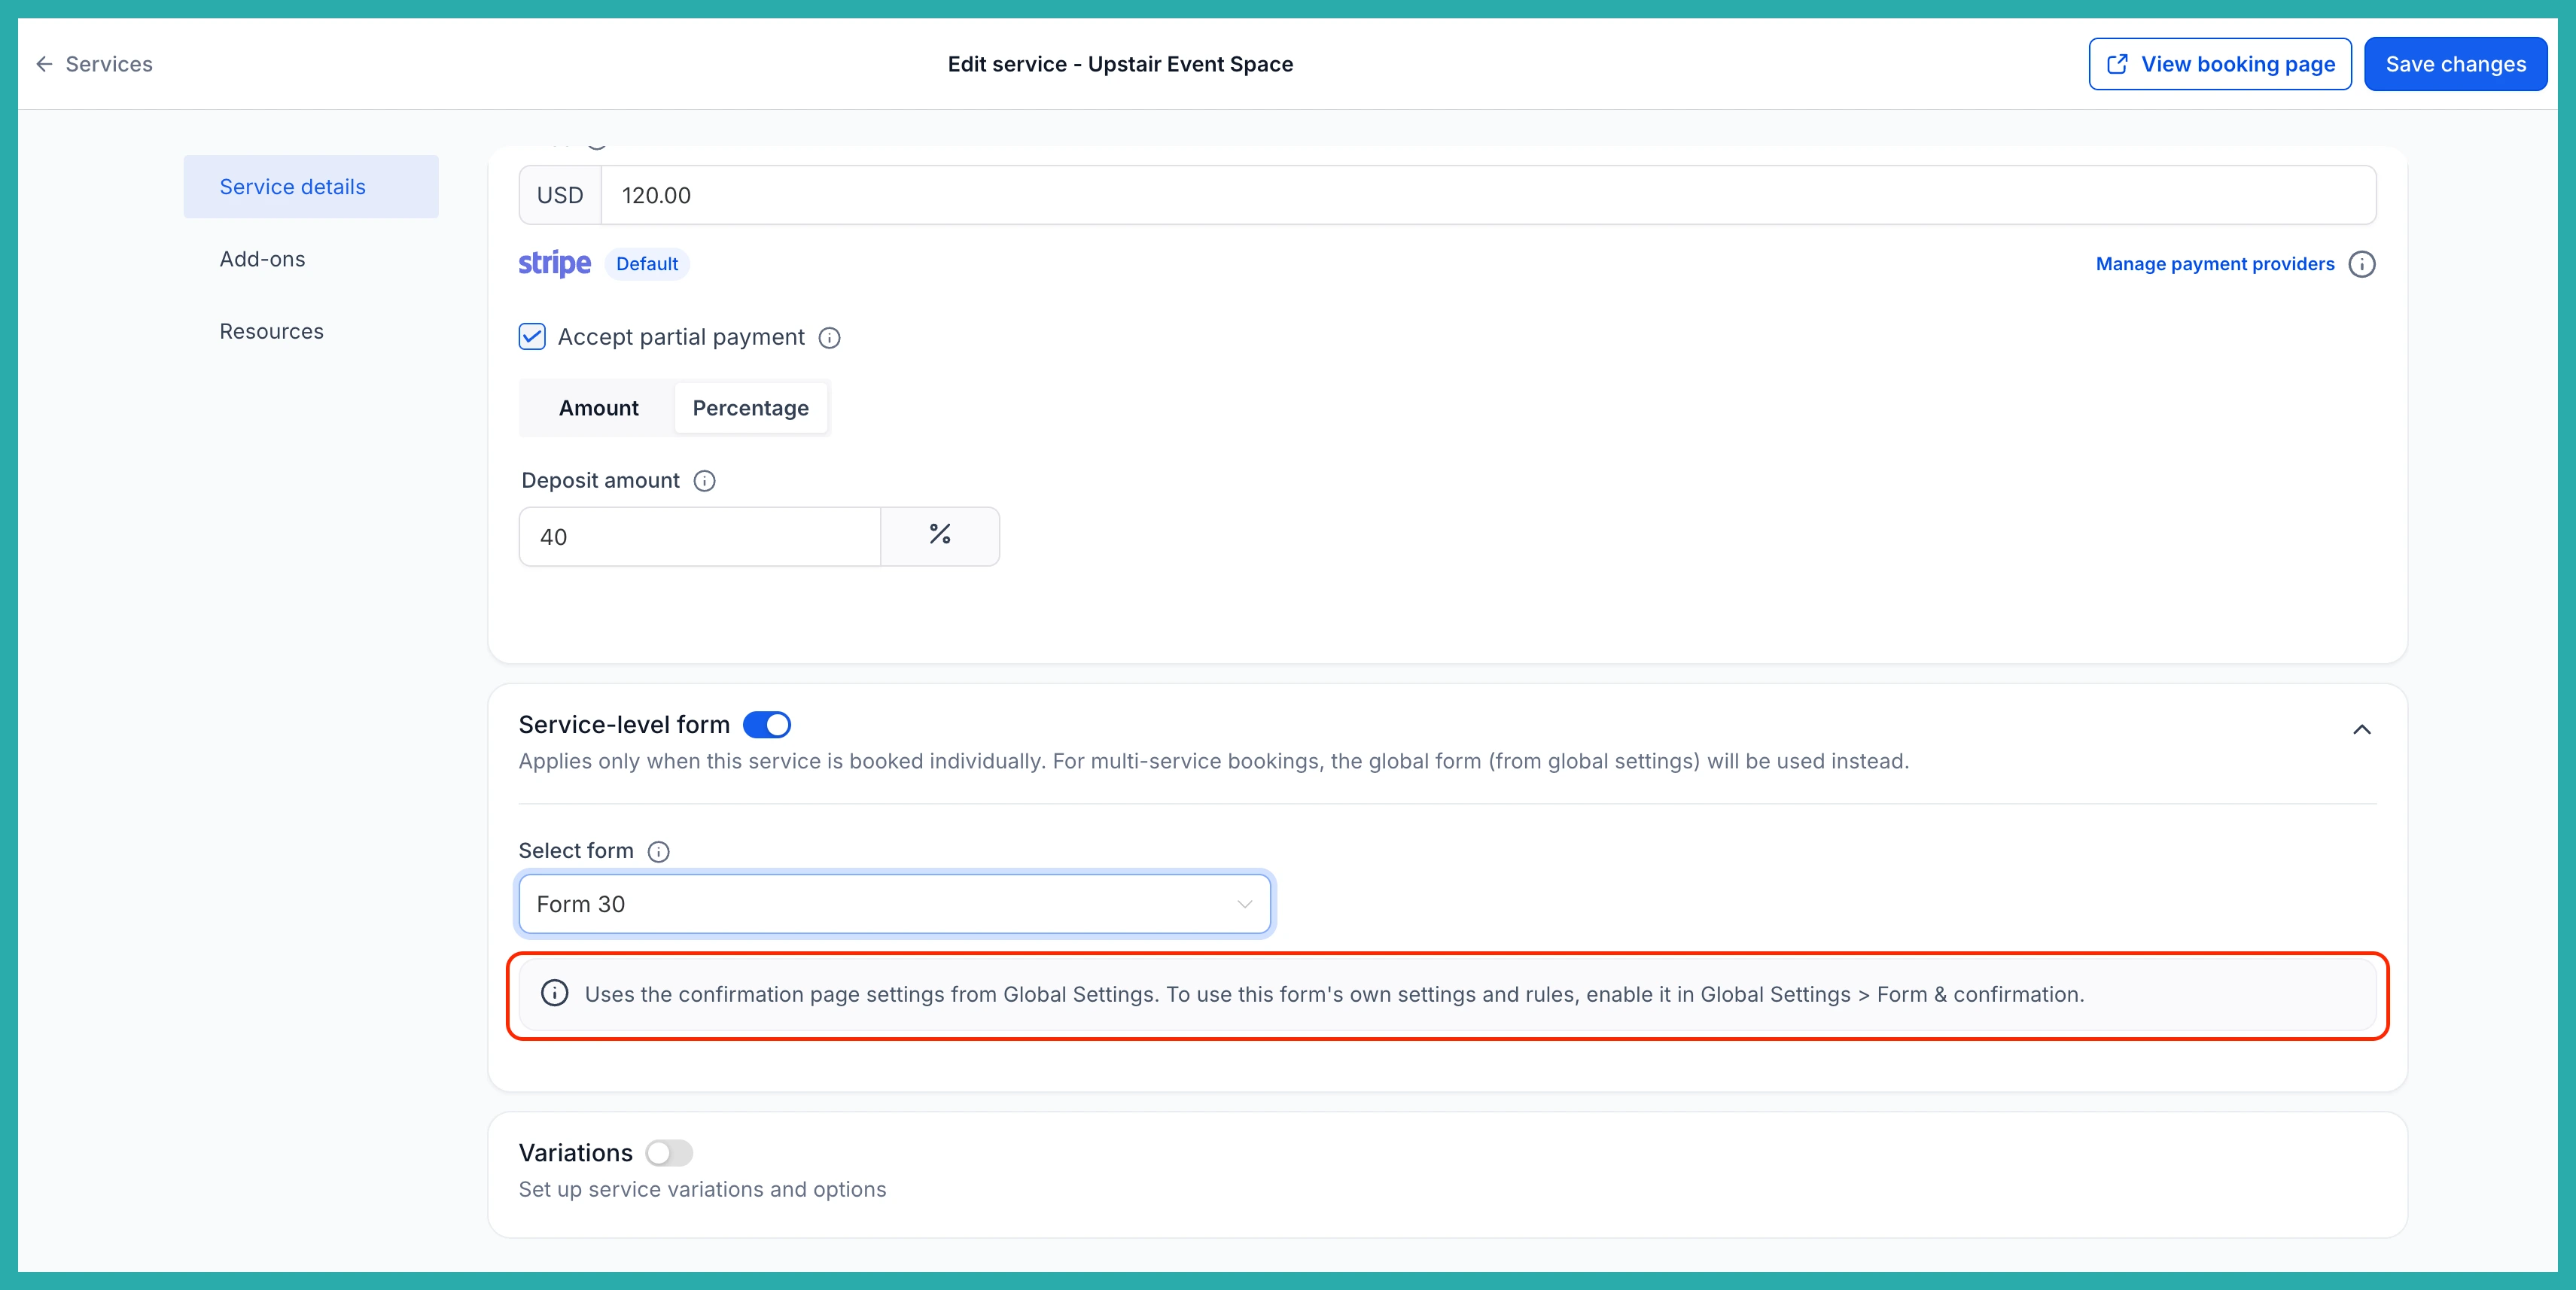
Task: Turn off the Service-level form toggle
Action: [x=767, y=725]
